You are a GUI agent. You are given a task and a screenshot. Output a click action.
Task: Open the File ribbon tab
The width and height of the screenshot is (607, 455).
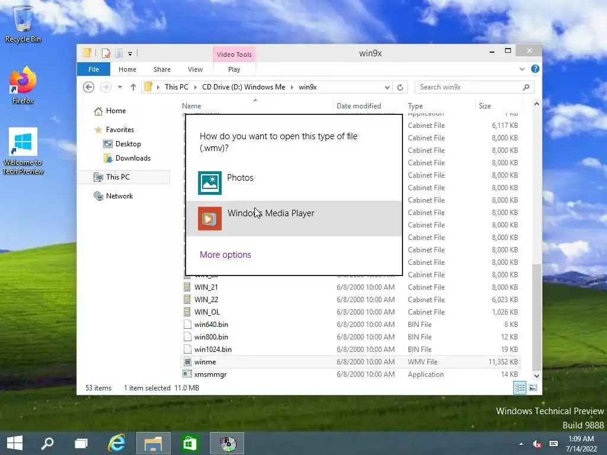click(94, 69)
